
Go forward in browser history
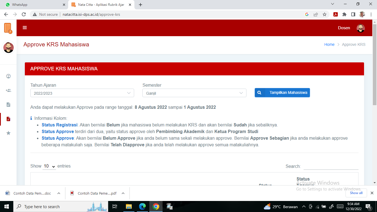[x=15, y=14]
